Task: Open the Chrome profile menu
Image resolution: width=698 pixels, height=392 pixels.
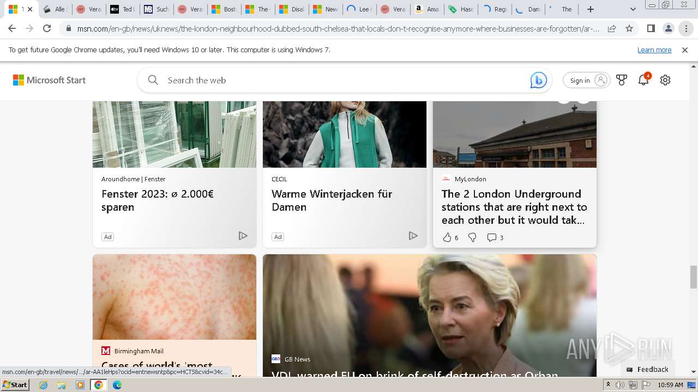Action: coord(669,28)
